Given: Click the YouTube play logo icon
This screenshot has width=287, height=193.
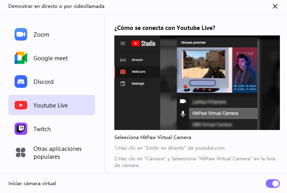Looking at the screenshot, I should coord(21,105).
